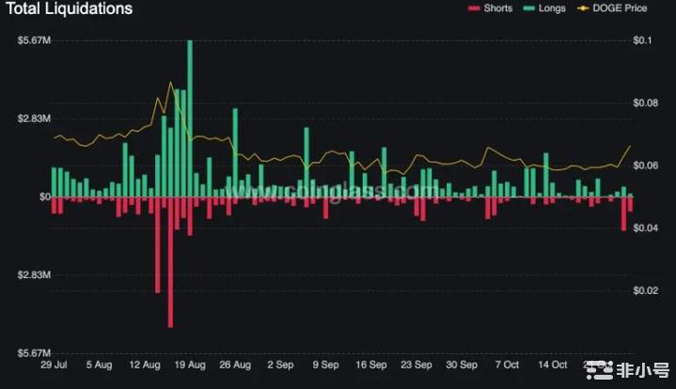Screen dimensions: 676x389
Task: Click the 非小号 watermark text
Action: coord(643,369)
